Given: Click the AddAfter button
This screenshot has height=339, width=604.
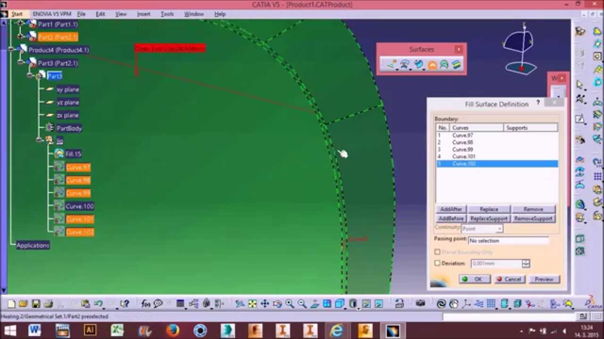Looking at the screenshot, I should tap(451, 209).
